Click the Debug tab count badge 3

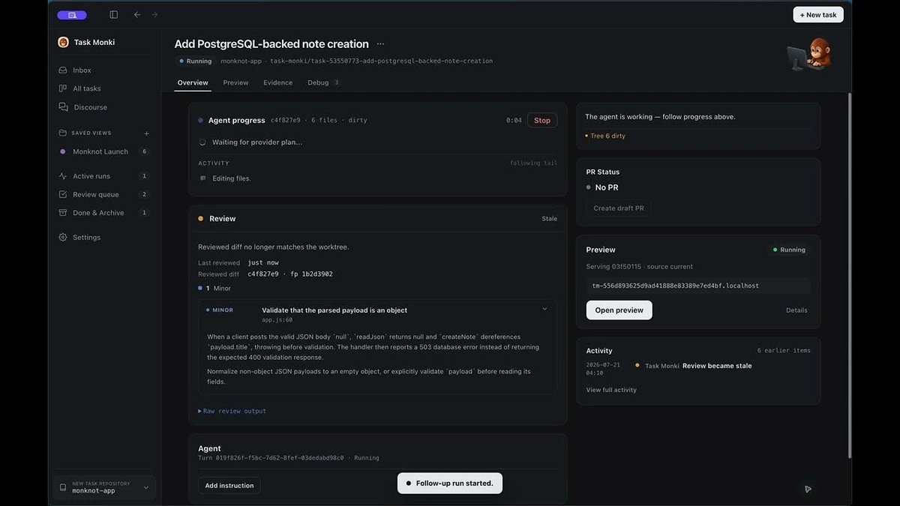click(336, 82)
